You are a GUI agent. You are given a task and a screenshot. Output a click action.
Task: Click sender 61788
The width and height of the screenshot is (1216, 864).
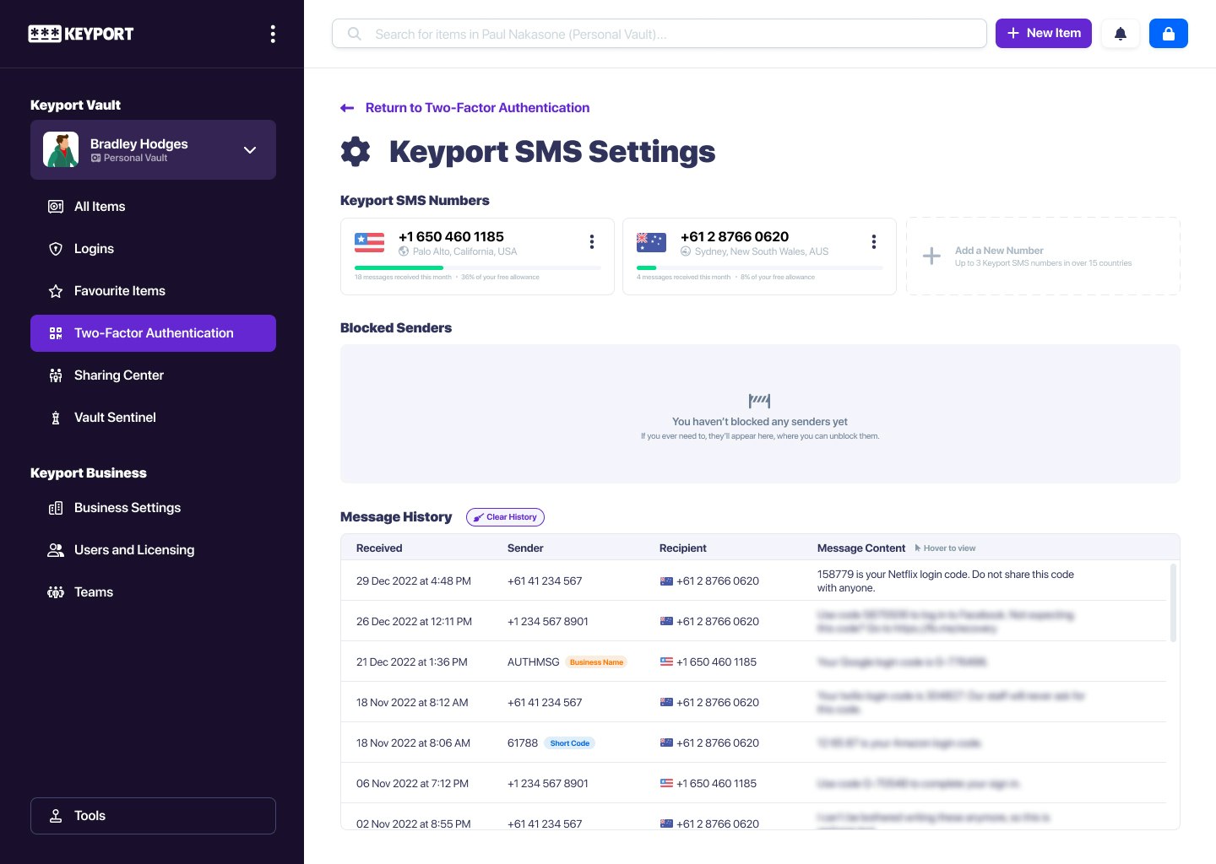[523, 743]
